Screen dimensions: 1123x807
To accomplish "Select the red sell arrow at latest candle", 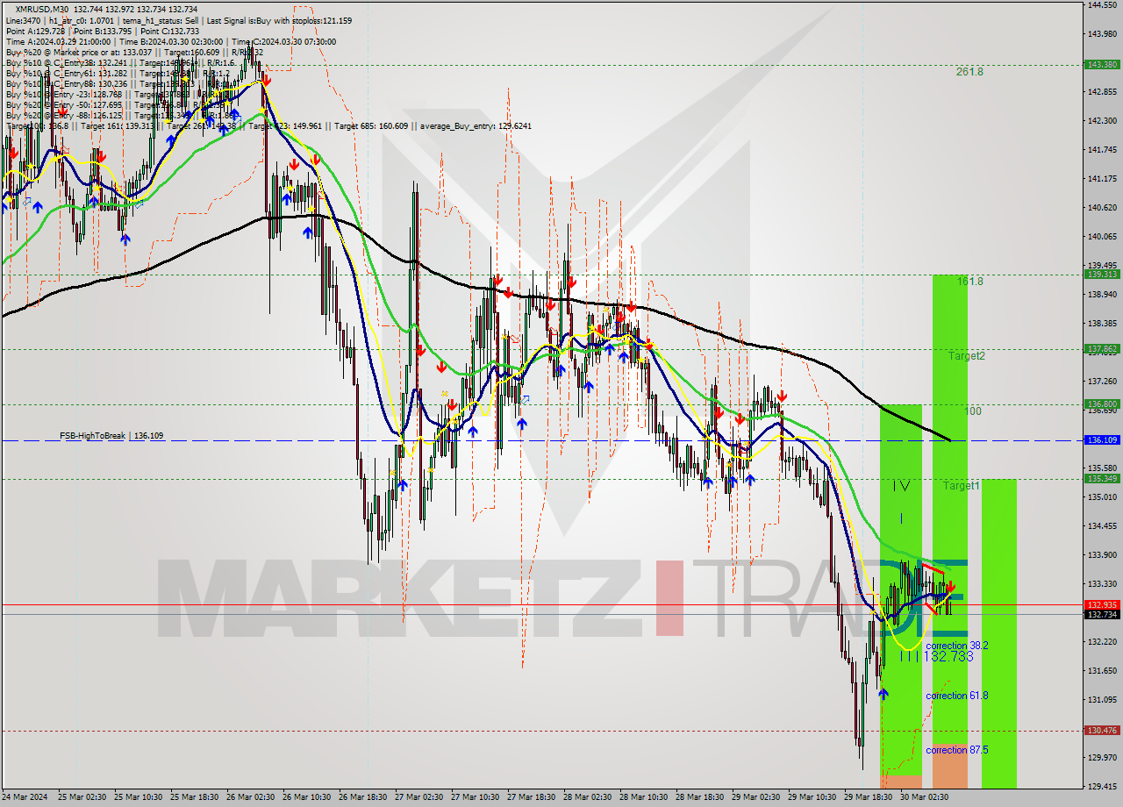I will pos(951,586).
